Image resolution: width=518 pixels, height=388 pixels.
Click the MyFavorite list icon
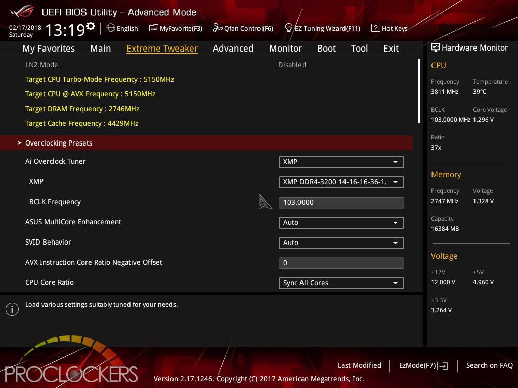click(x=154, y=28)
